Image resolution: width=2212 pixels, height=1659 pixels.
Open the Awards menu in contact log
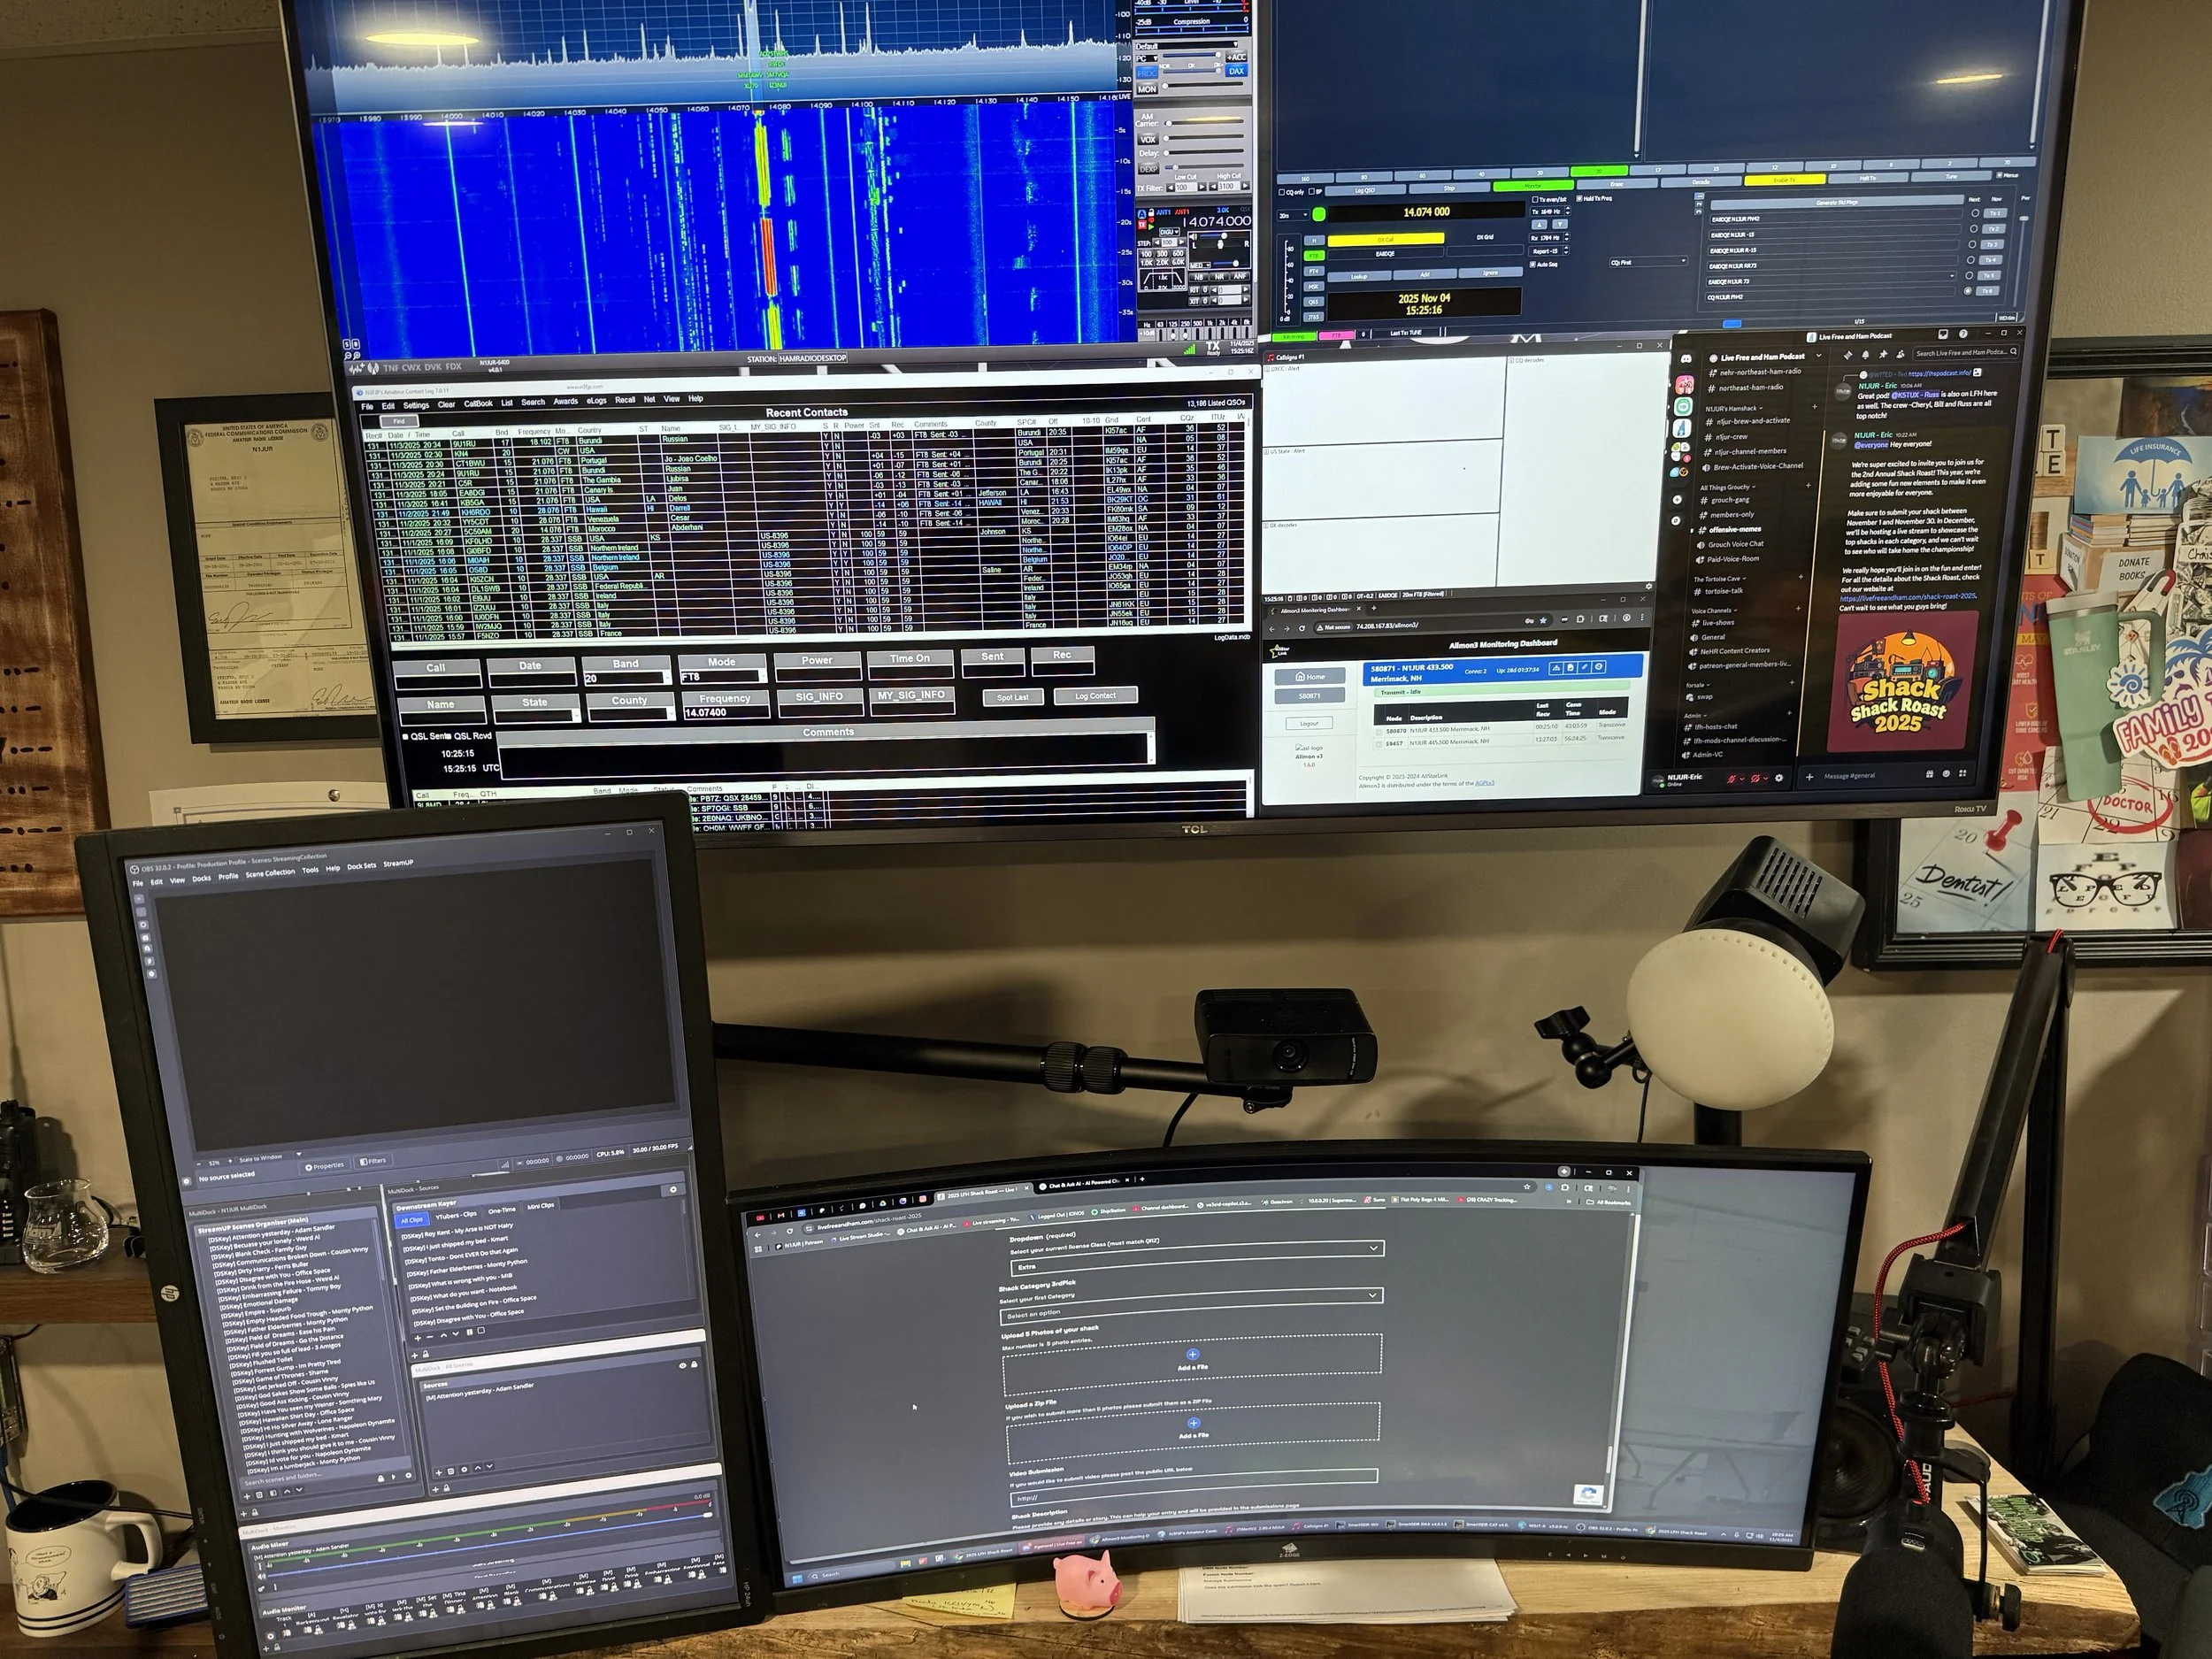pyautogui.click(x=565, y=402)
